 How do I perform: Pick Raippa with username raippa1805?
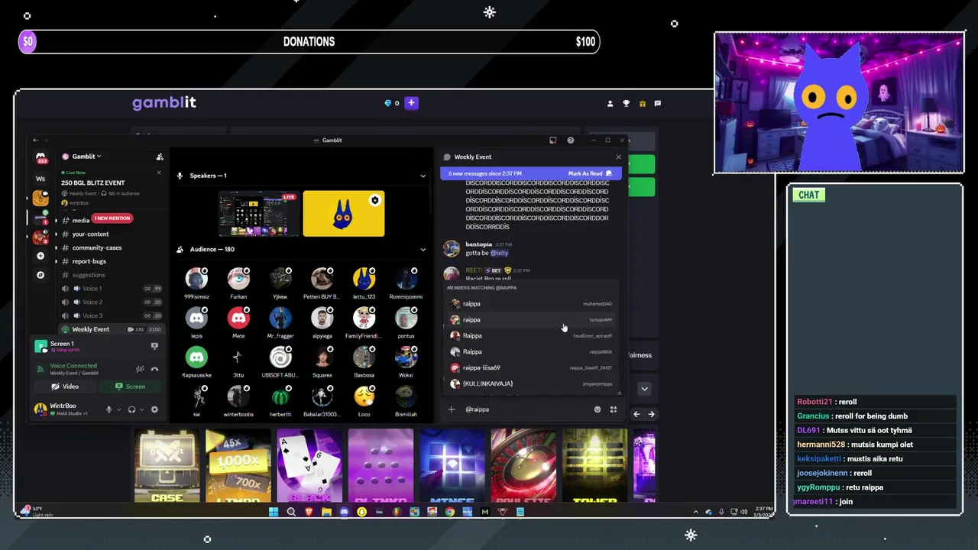(531, 352)
